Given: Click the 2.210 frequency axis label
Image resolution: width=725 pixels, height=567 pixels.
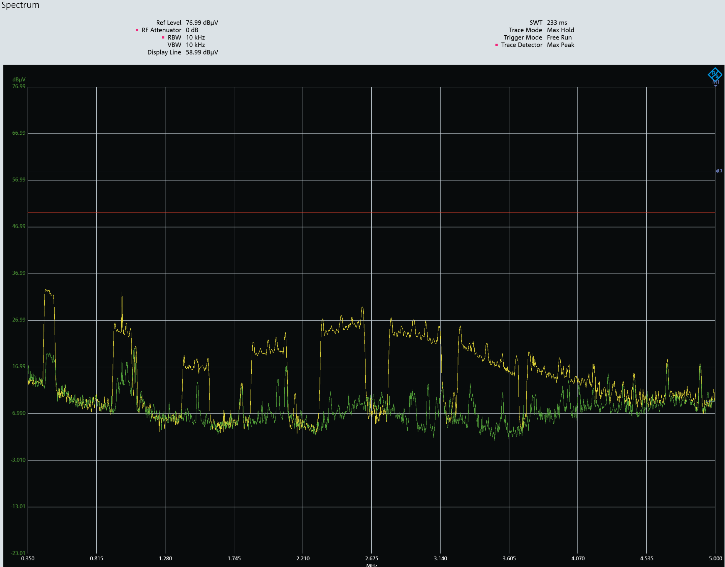Looking at the screenshot, I should tap(303, 559).
